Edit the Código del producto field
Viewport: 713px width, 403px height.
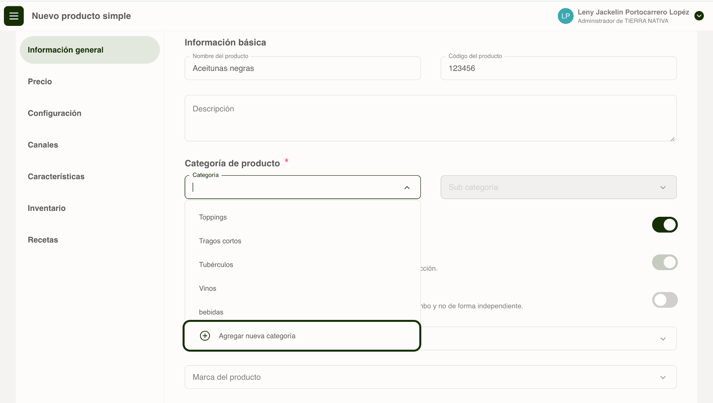pyautogui.click(x=558, y=68)
